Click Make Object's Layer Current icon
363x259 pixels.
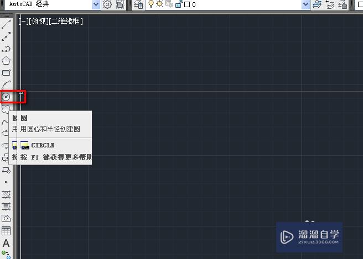tap(317, 4)
